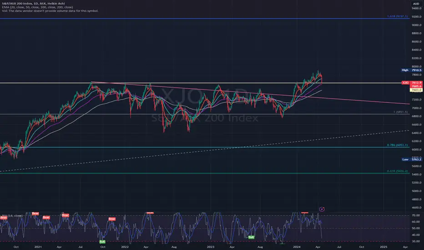This screenshot has width=424, height=250.
Task: Click the 50.00 RSI scale value
Action: [x=416, y=228]
